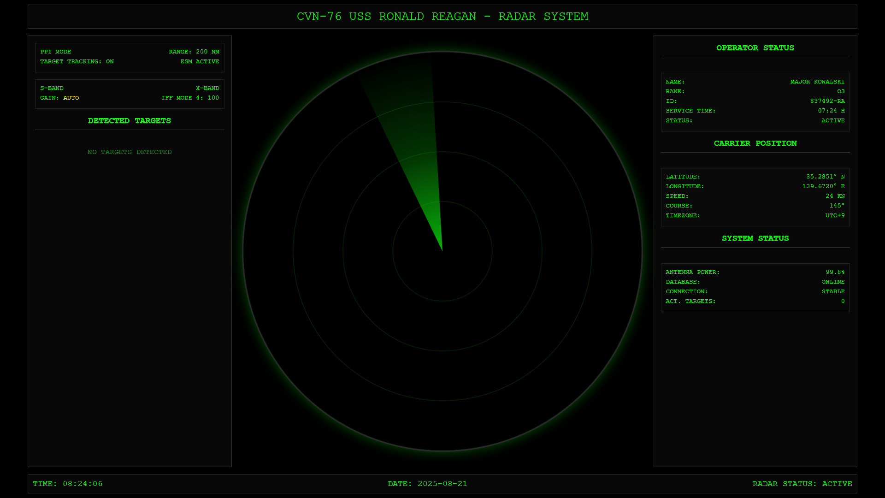Select the X-BAND frequency option
The height and width of the screenshot is (498, 885).
click(x=206, y=88)
